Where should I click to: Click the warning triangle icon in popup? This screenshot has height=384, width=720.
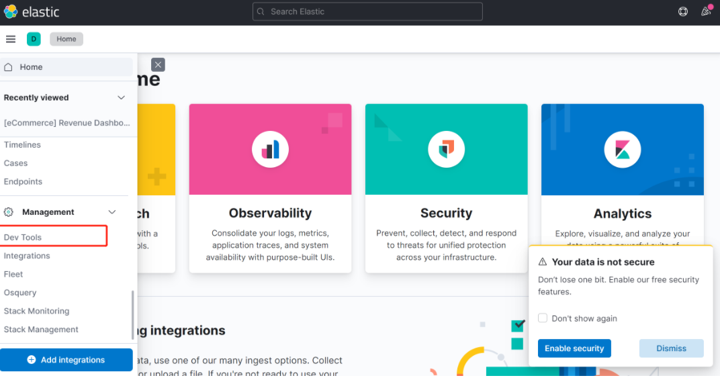tap(542, 262)
